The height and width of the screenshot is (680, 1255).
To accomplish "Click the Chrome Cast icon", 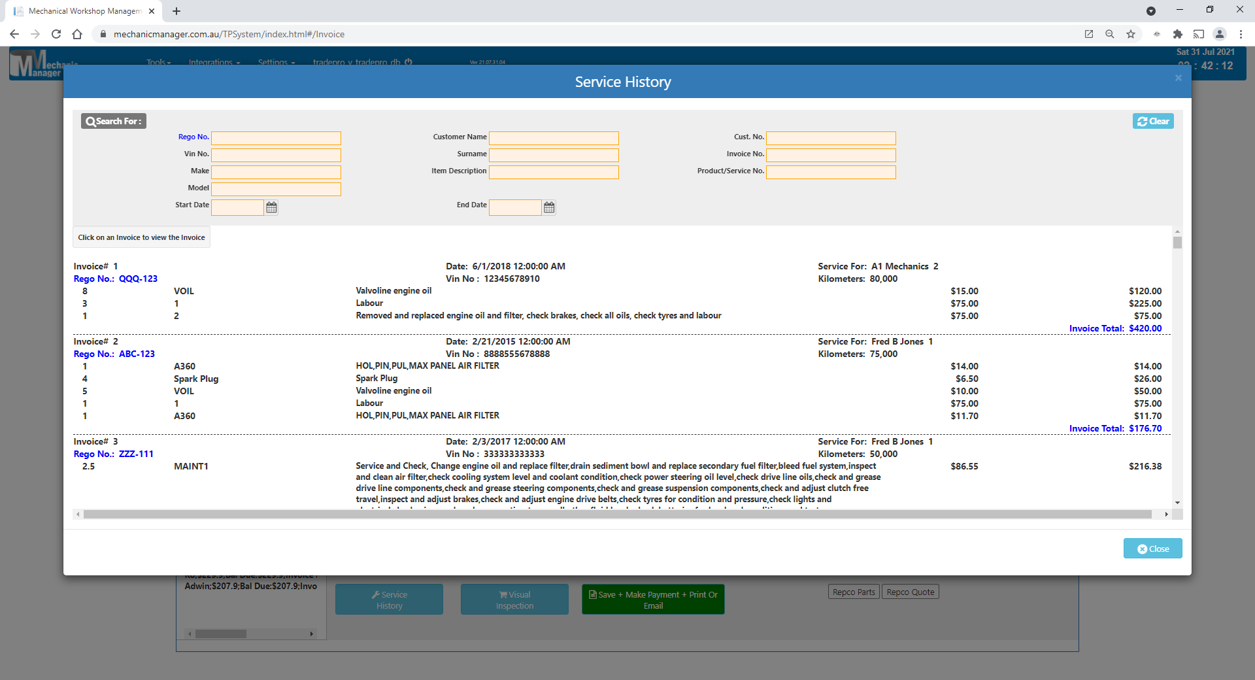I will click(1199, 34).
